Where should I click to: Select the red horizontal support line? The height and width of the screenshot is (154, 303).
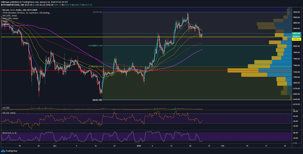point(58,70)
